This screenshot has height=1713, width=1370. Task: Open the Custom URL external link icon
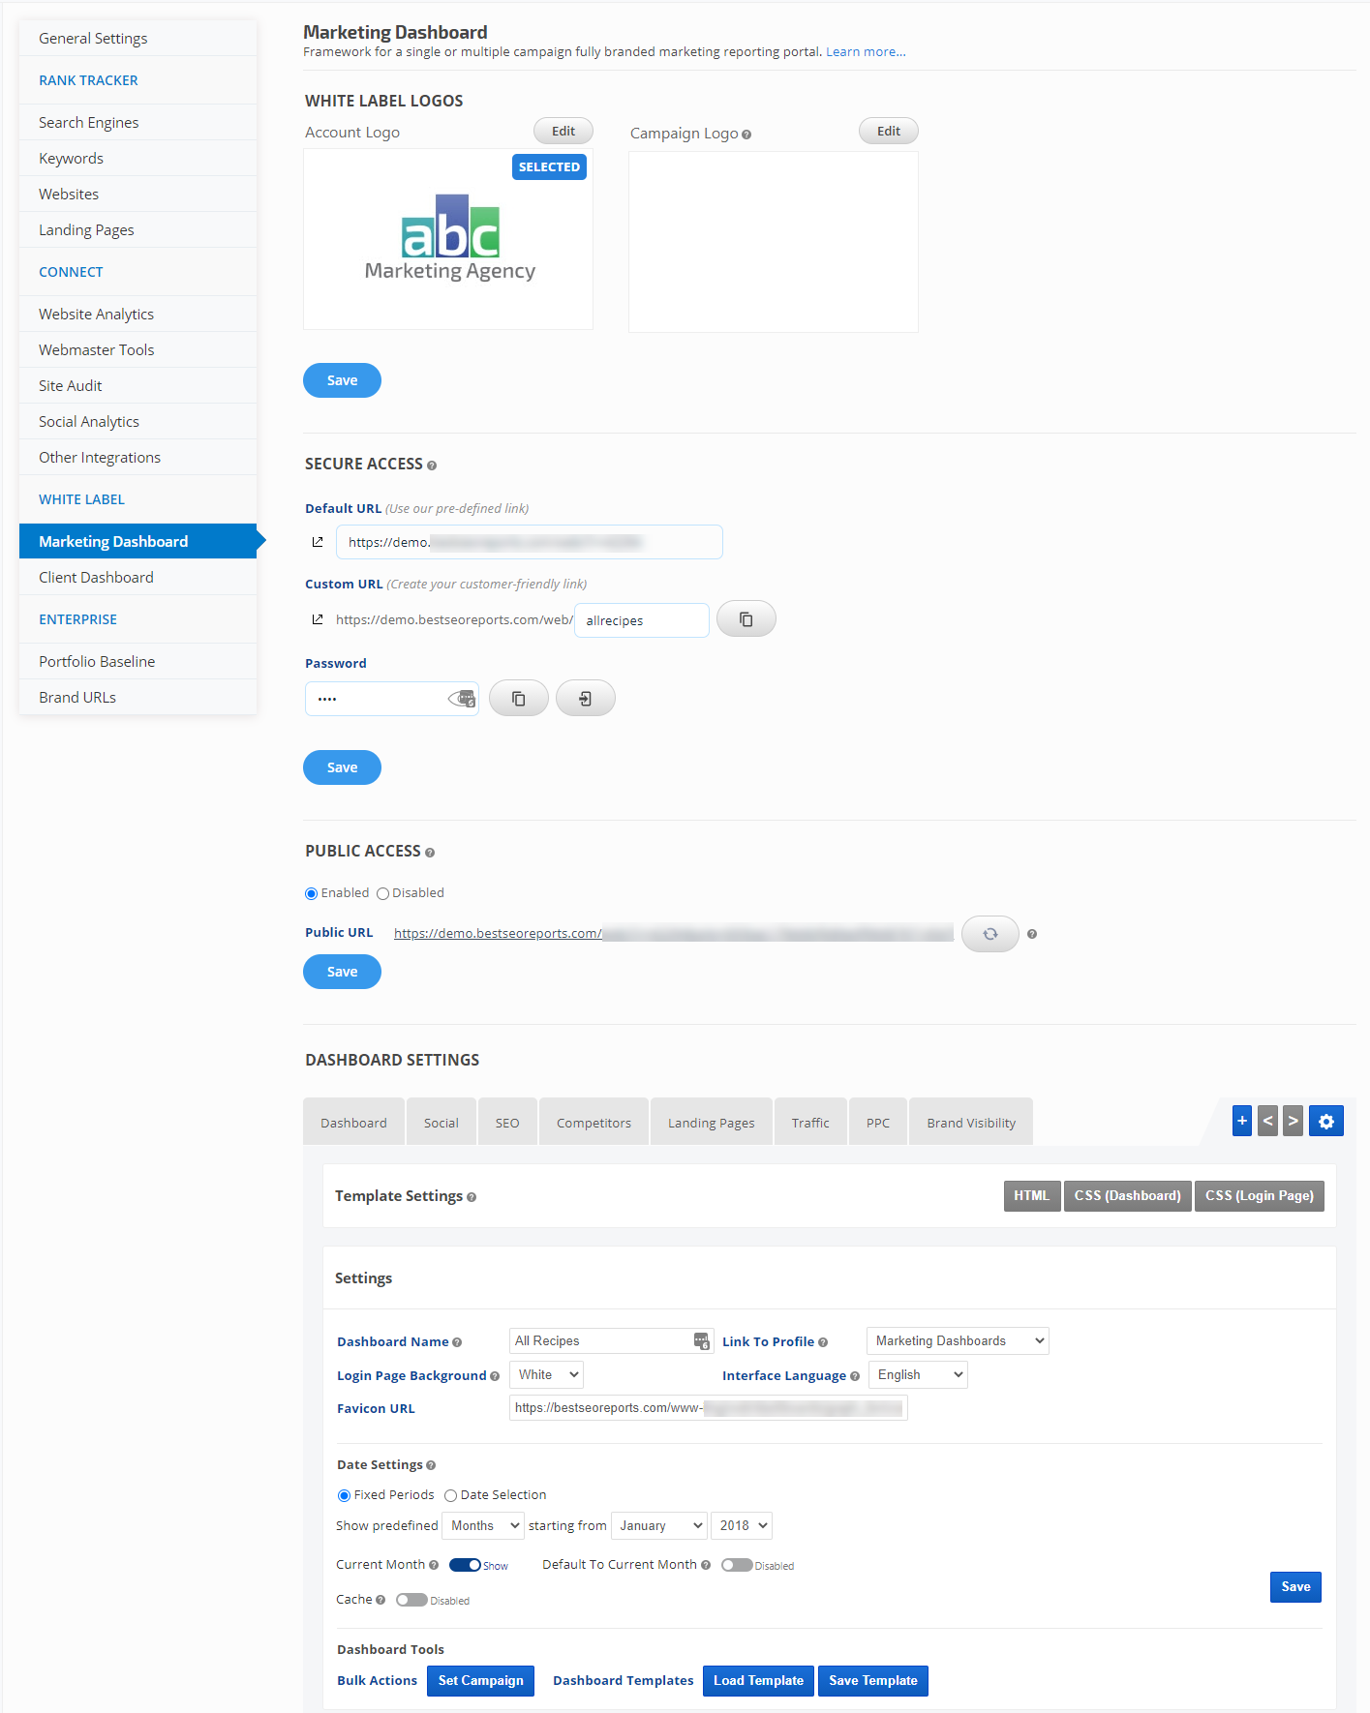(318, 619)
